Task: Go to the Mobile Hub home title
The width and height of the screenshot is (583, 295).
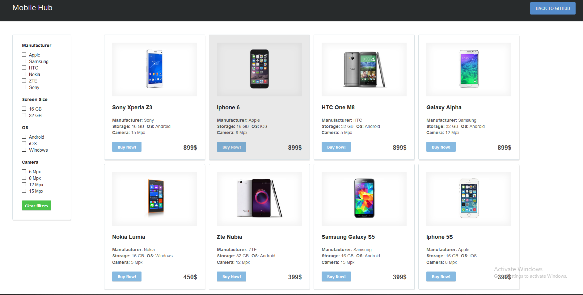Action: 32,8
